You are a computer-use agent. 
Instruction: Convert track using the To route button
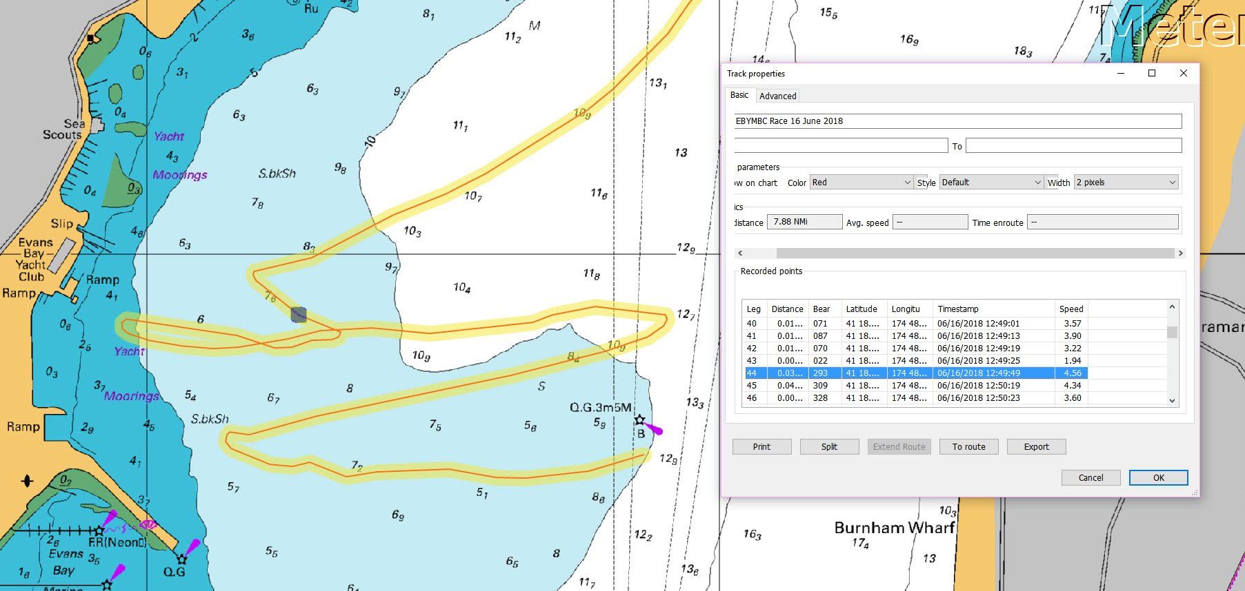(x=968, y=447)
